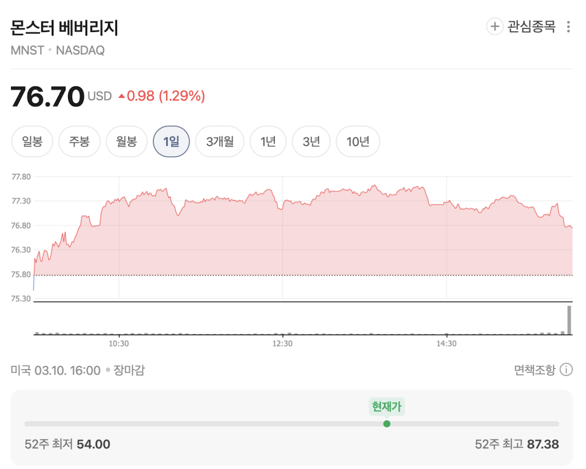Image resolution: width=586 pixels, height=469 pixels.
Task: Click the plus icon beside 관심종목
Action: [x=494, y=26]
